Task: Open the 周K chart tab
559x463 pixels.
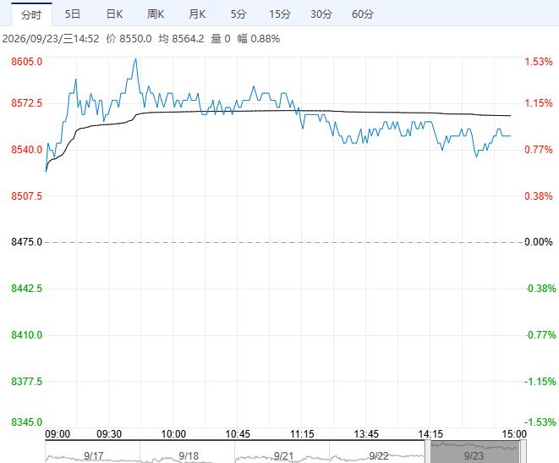Action: click(x=156, y=14)
